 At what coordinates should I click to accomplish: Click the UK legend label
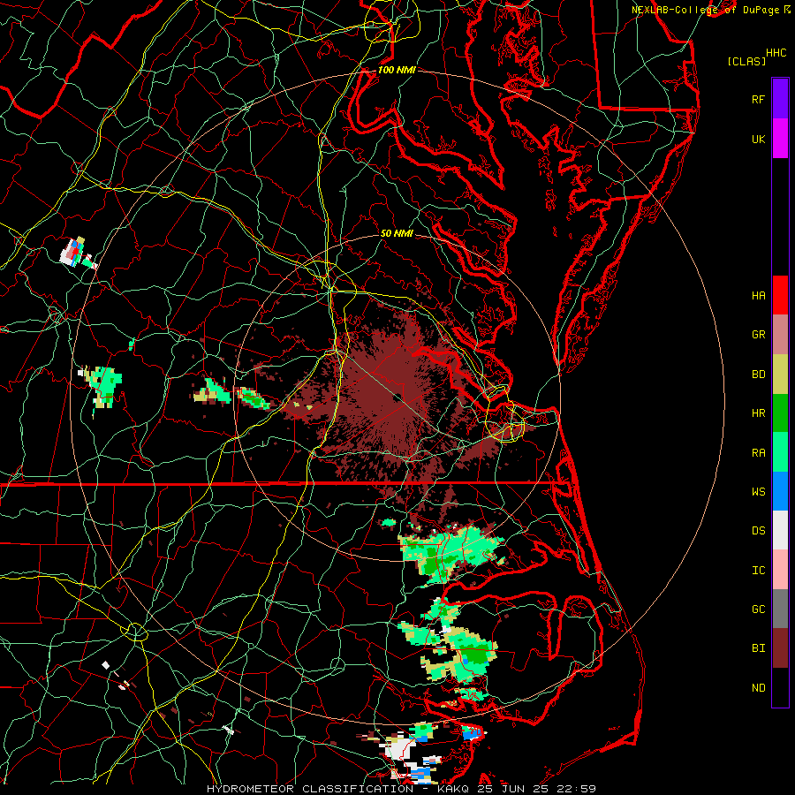[x=758, y=139]
